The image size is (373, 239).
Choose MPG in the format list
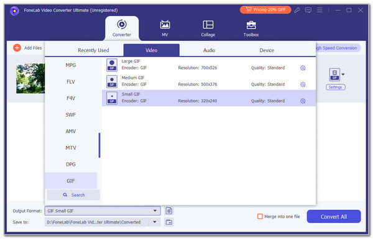[x=71, y=65]
